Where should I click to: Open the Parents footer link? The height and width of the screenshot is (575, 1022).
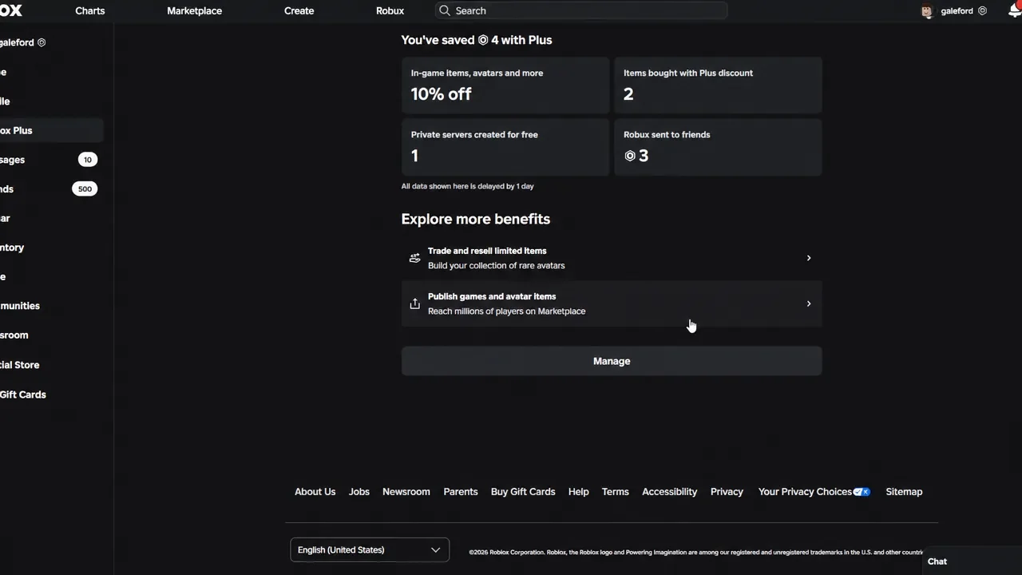(461, 492)
